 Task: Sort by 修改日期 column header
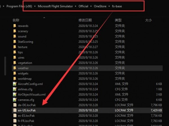click(x=85, y=20)
